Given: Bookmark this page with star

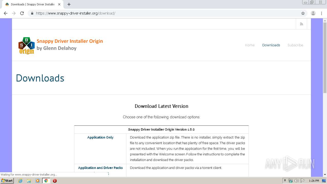Looking at the screenshot, I should coord(303,13).
